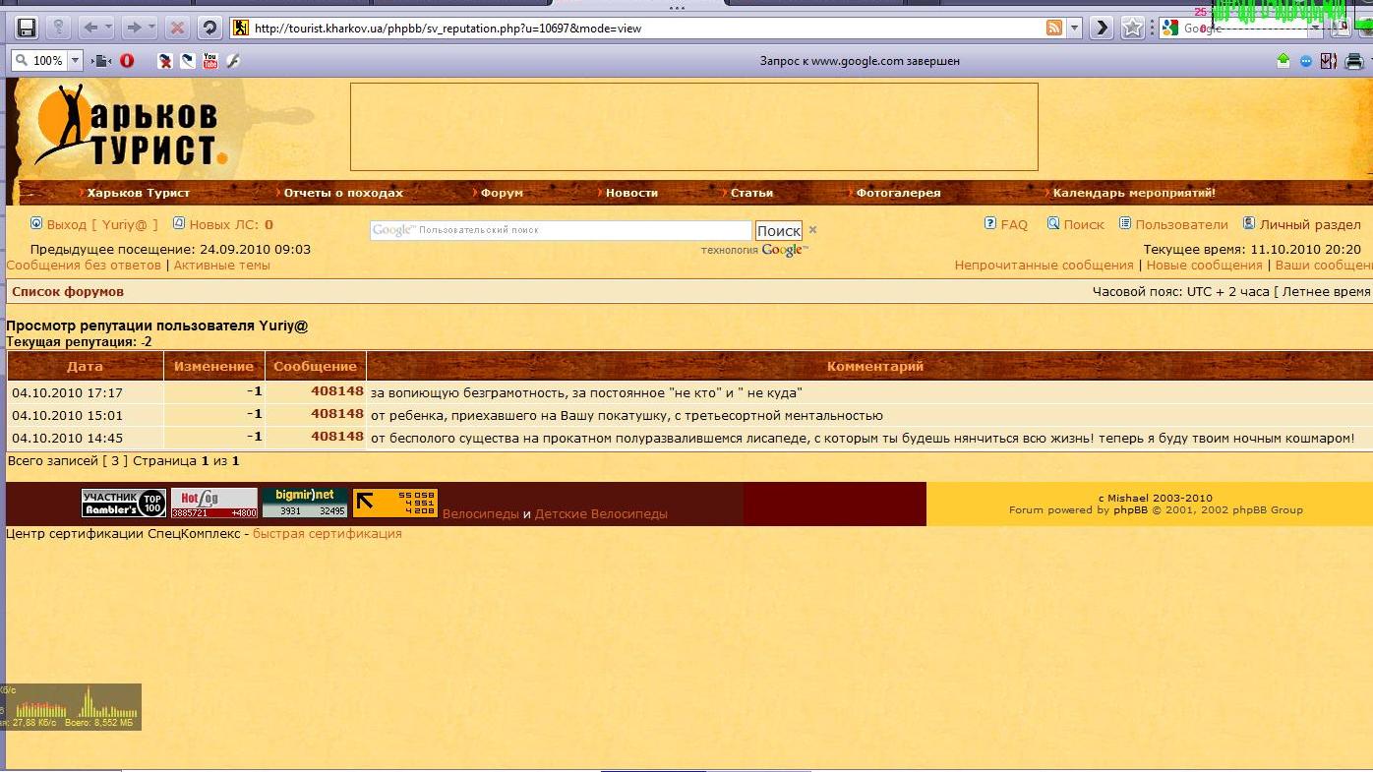The width and height of the screenshot is (1373, 772).
Task: Open the zoom level 100% dropdown
Action: 76,61
